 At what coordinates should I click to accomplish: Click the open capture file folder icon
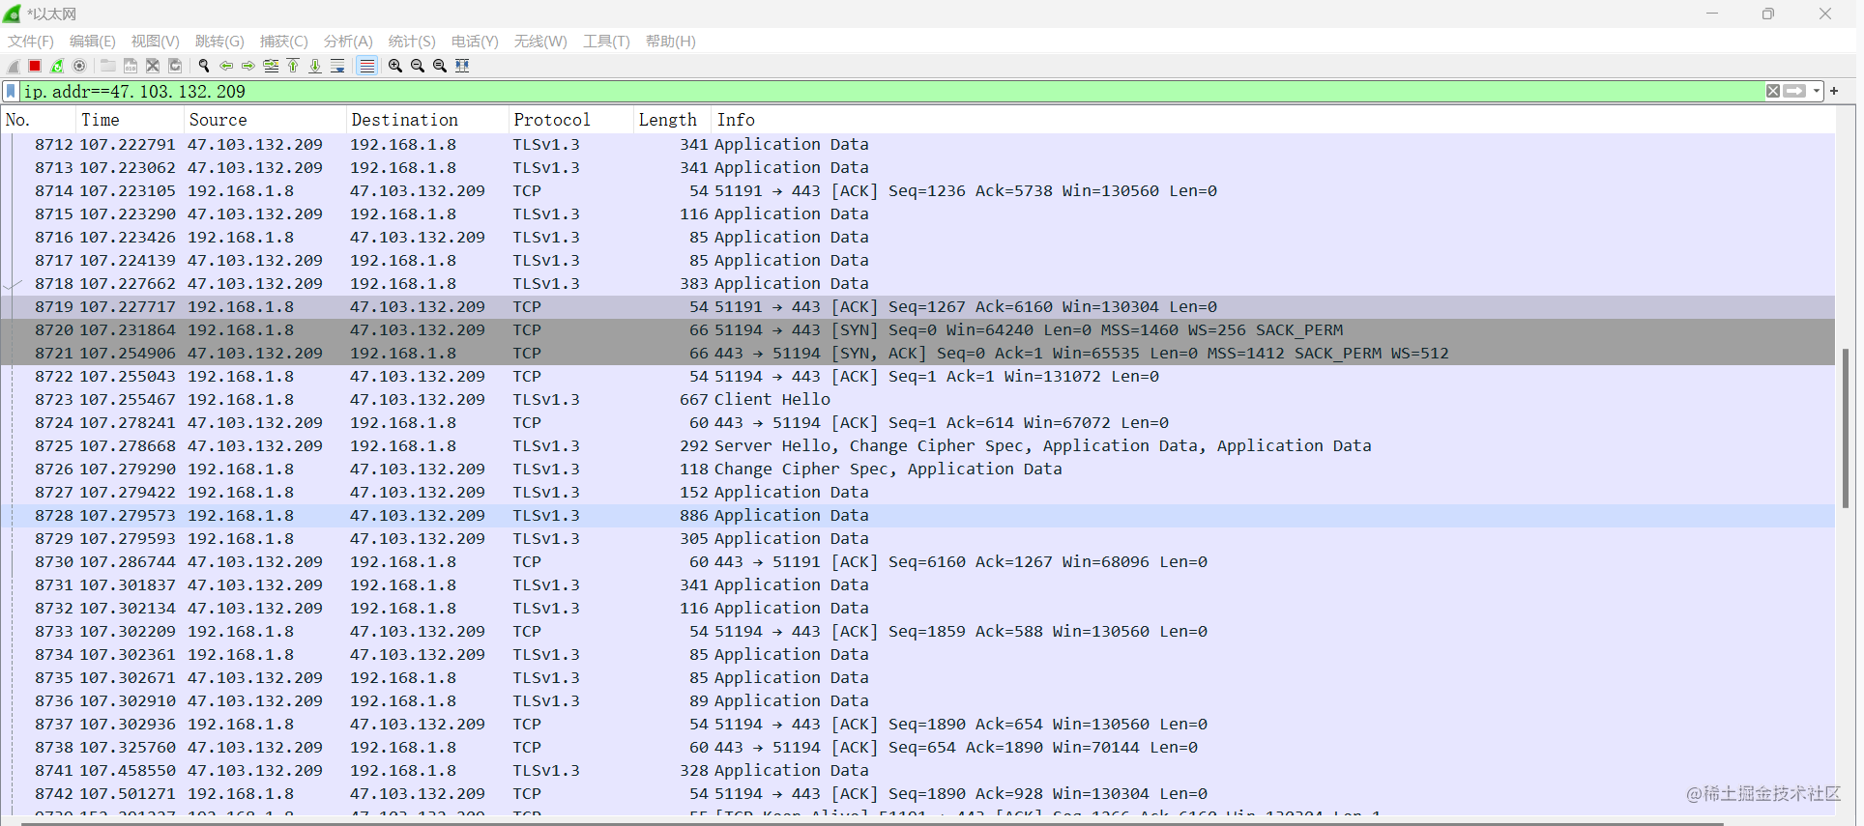click(108, 66)
